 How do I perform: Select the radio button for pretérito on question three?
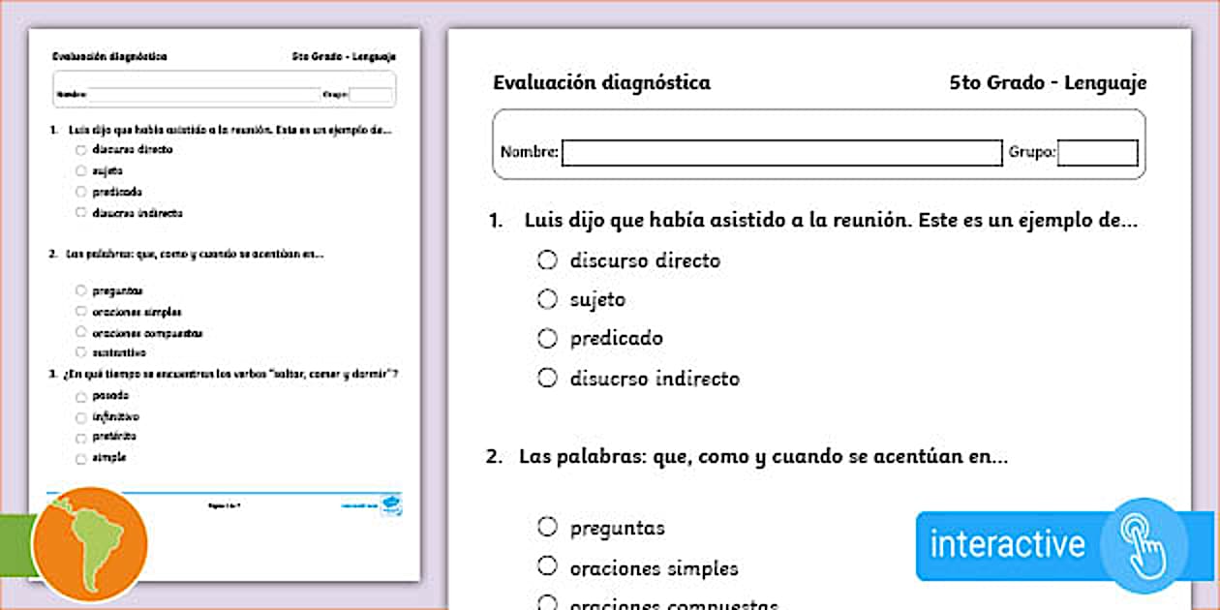point(80,437)
